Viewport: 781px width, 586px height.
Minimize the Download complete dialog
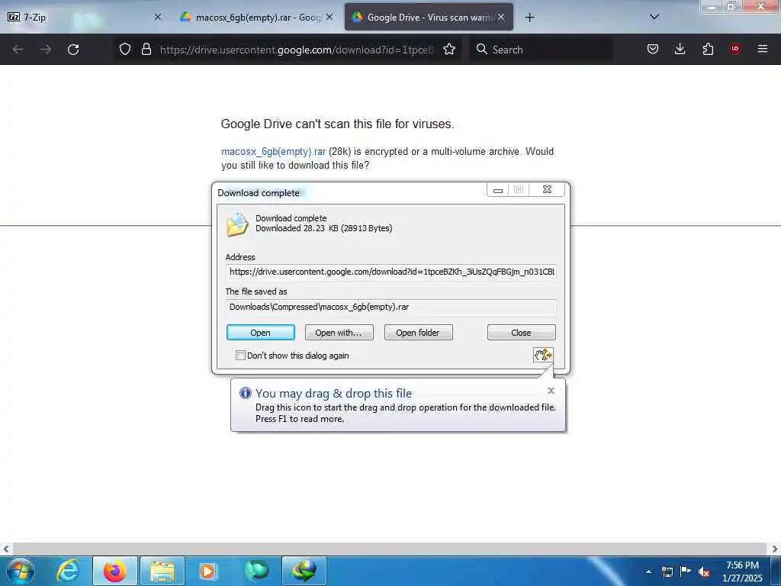497,189
